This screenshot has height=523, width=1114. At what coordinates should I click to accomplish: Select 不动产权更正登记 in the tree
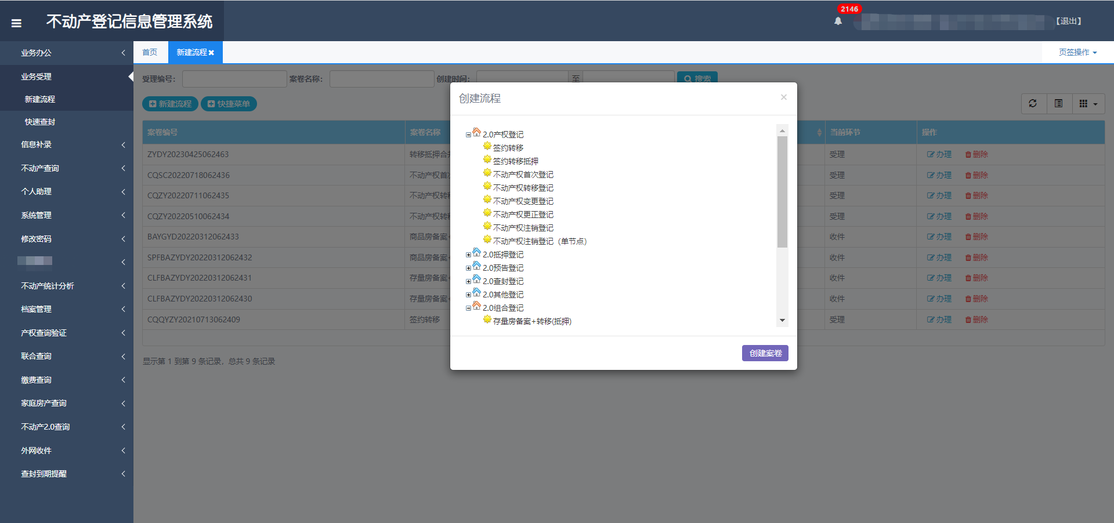(523, 215)
